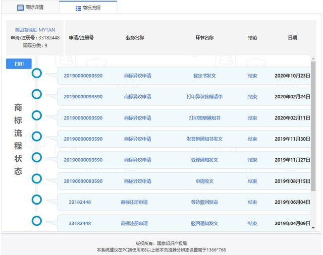The height and width of the screenshot is (255, 323).
Task: Click number 2019000093590 in 裁定书发文 row
Action: tap(83, 76)
